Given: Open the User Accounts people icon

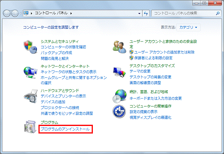Looking at the screenshot, I should pos(119,47).
